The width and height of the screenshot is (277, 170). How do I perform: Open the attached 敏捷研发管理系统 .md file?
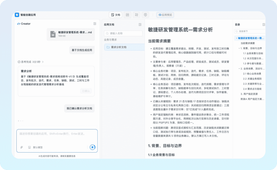71,34
